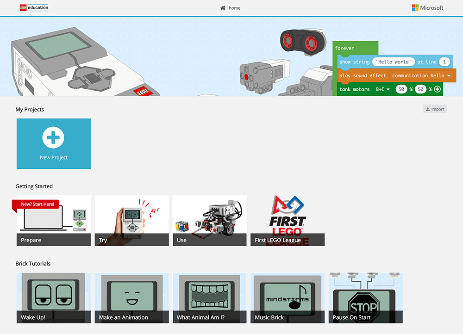Click the Getting Started heading
463x334 pixels.
click(x=34, y=186)
